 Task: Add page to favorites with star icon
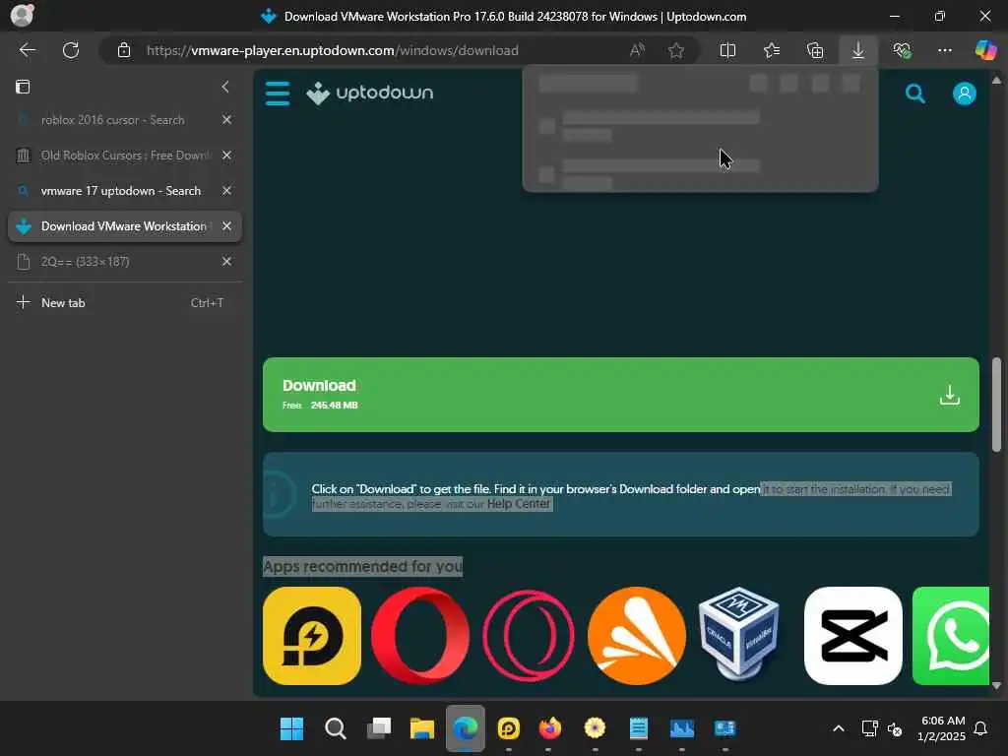point(675,50)
